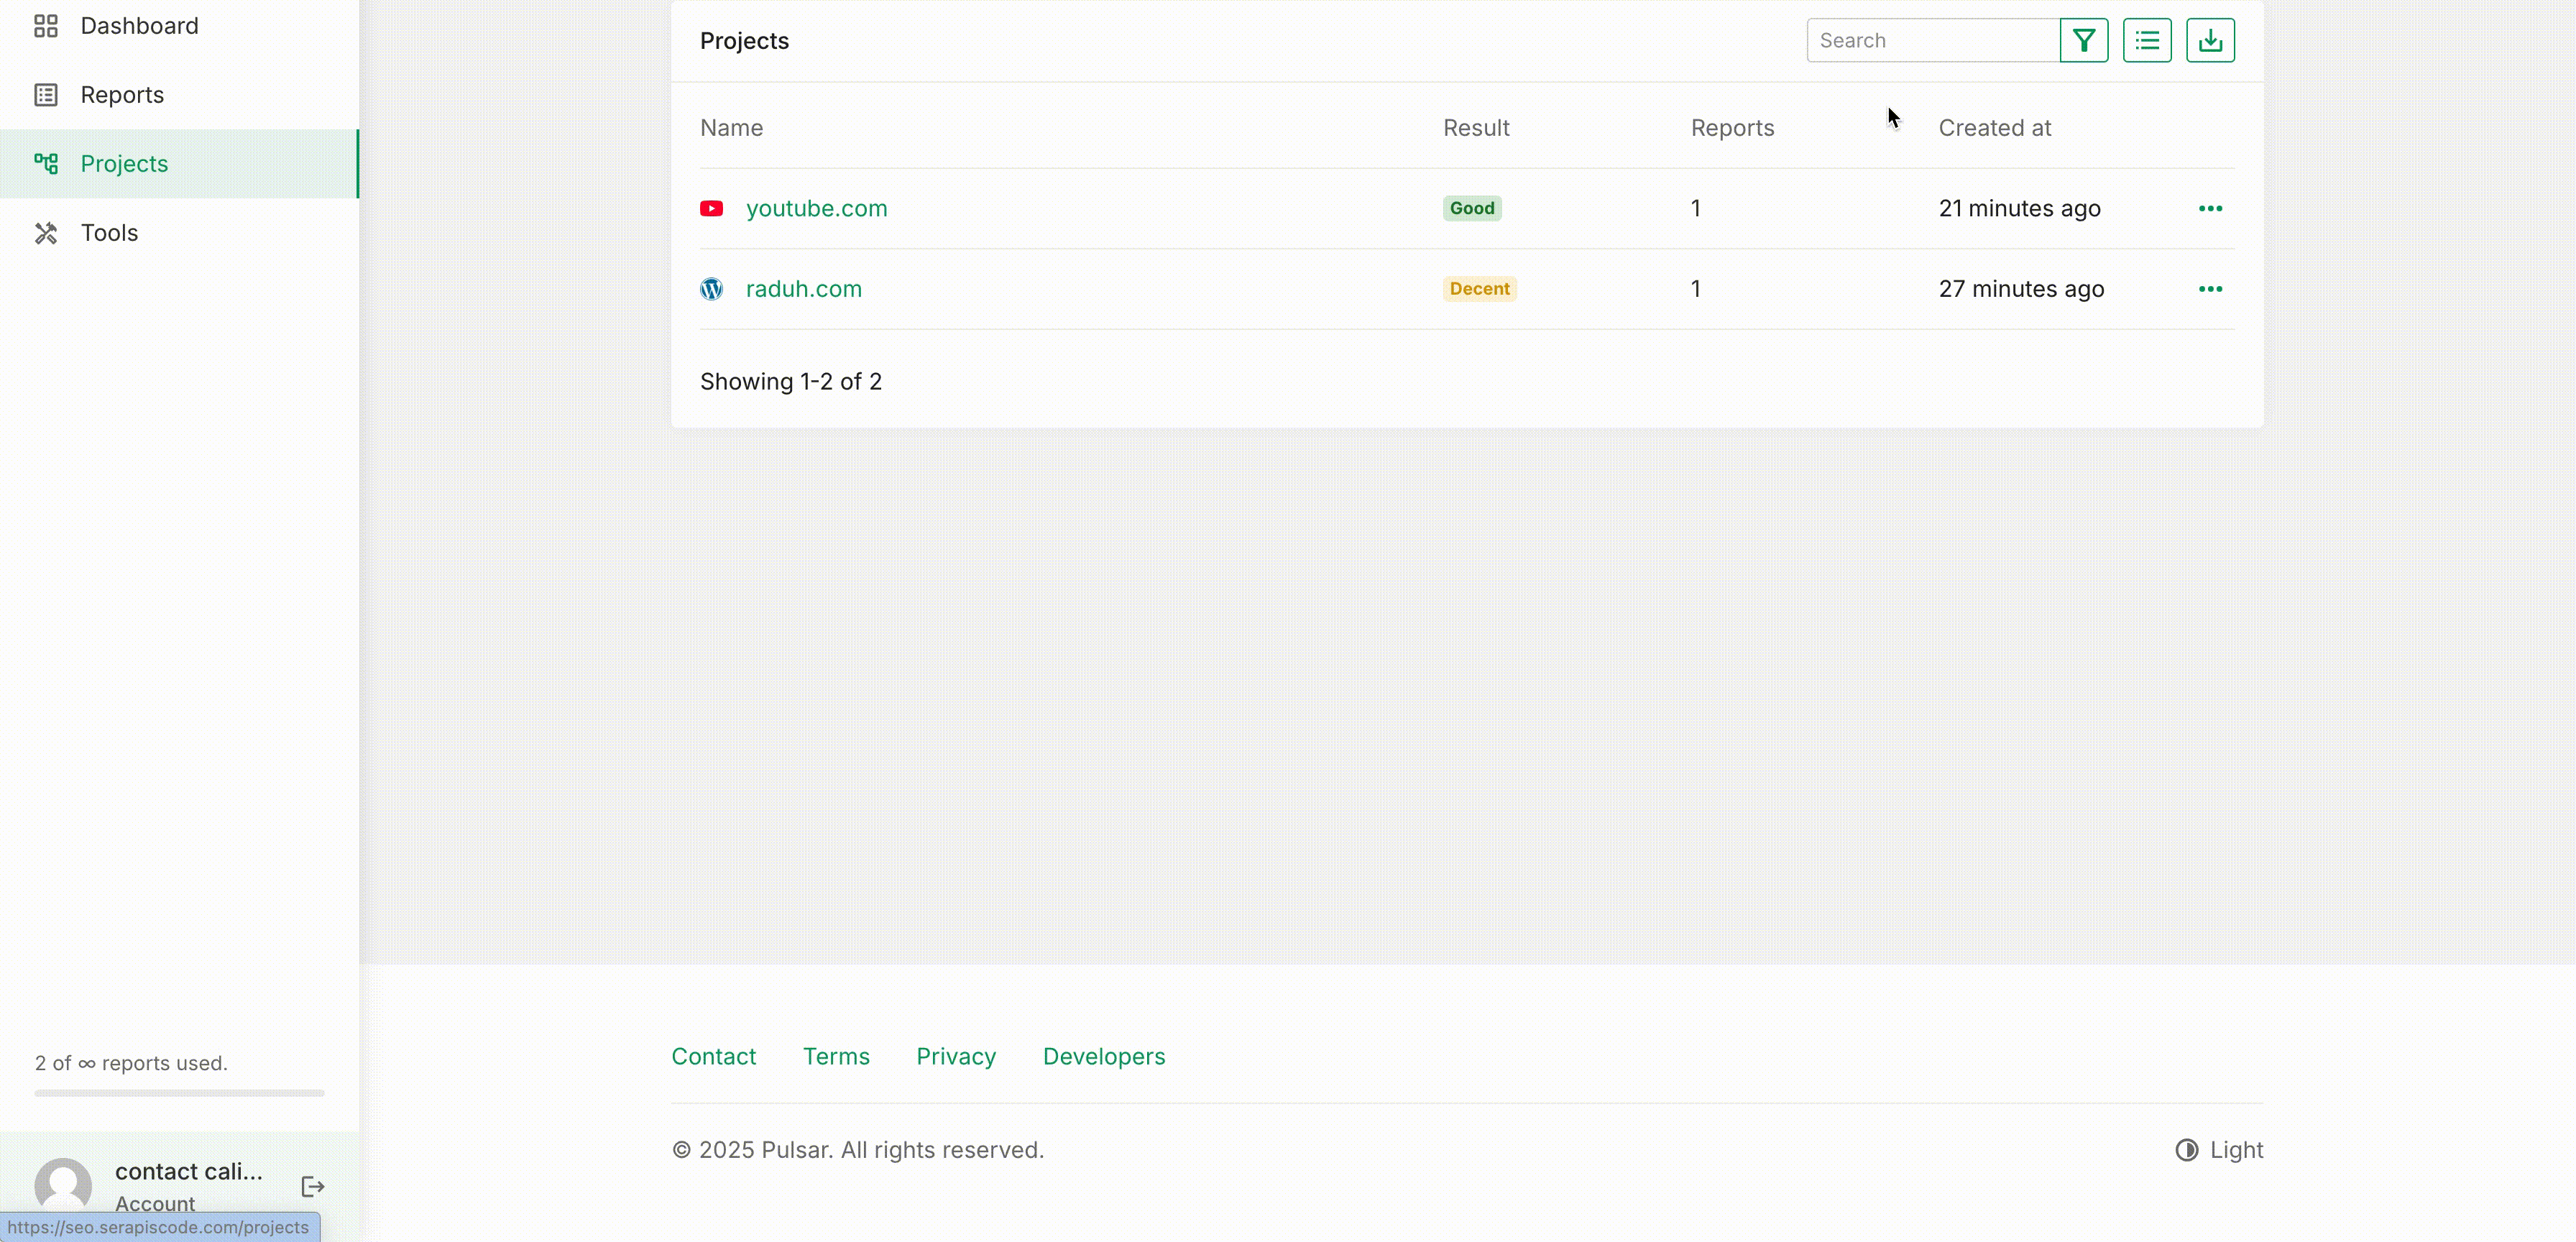
Task: Open the raduh.com project link
Action: click(803, 289)
